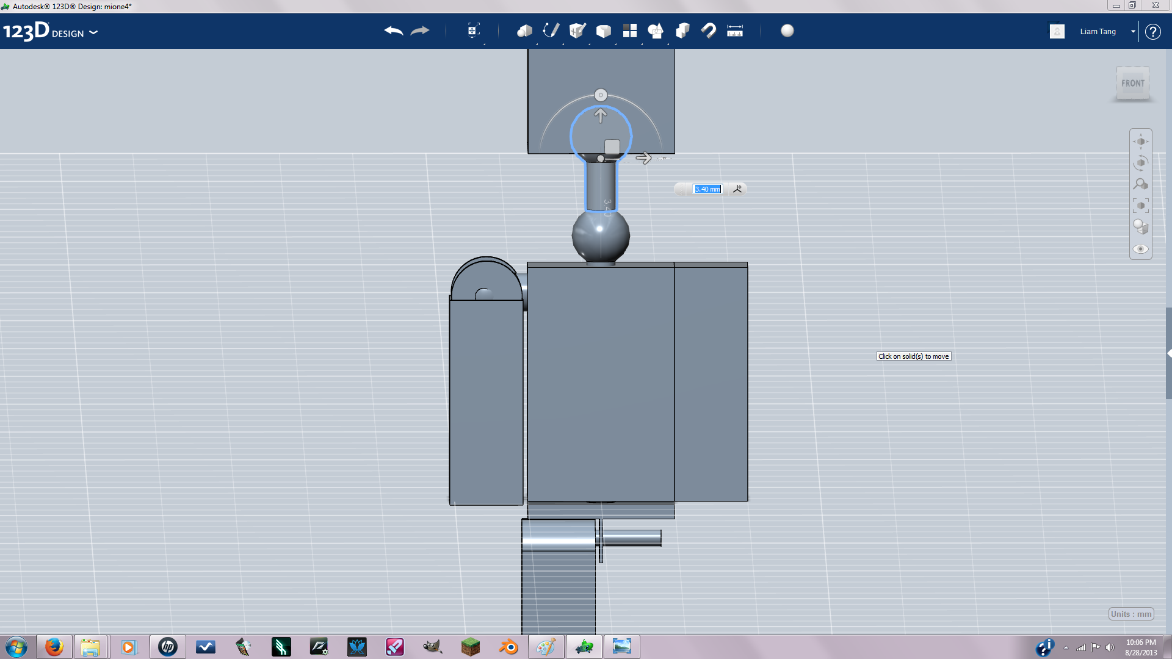The width and height of the screenshot is (1172, 659).
Task: Click the rightward move arrow manipulator
Action: 643,159
